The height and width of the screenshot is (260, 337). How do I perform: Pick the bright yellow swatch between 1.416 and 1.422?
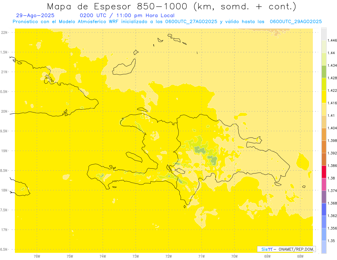click(324, 97)
